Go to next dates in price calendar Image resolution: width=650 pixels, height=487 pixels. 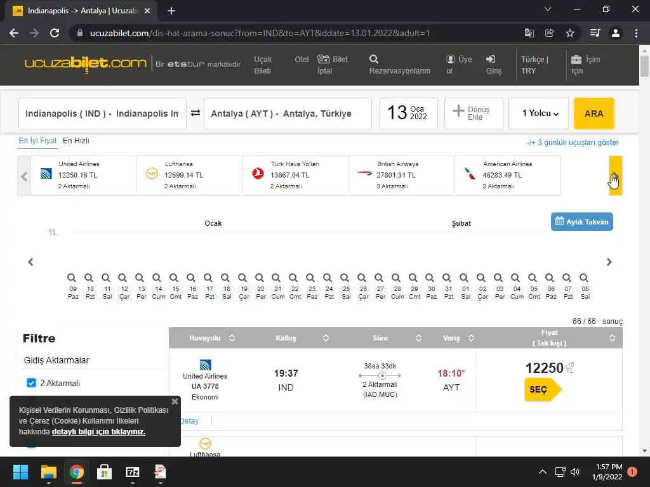coord(609,262)
